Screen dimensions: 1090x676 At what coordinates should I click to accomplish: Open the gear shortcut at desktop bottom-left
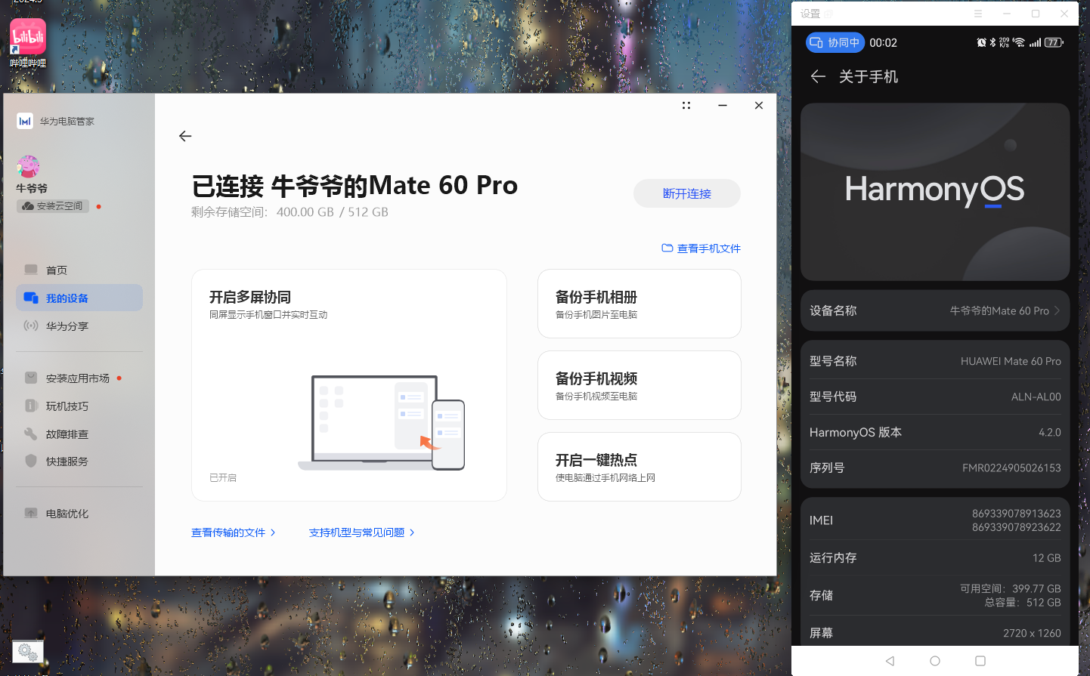pos(28,652)
